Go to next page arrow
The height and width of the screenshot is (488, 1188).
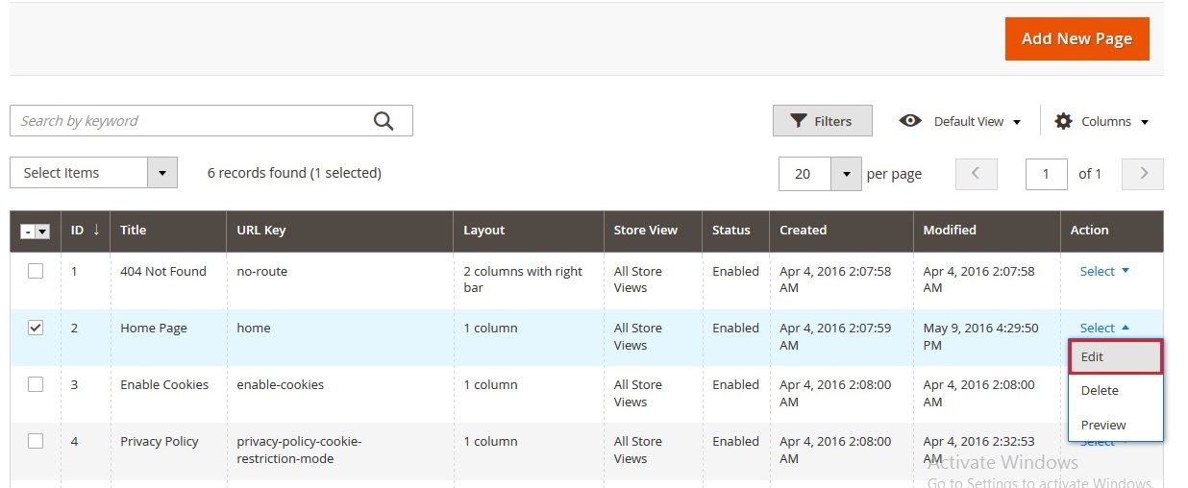[x=1143, y=174]
